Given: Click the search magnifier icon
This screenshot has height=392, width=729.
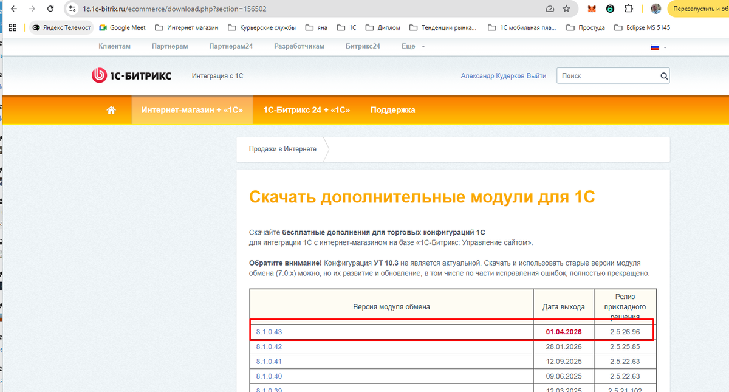Looking at the screenshot, I should coord(664,76).
